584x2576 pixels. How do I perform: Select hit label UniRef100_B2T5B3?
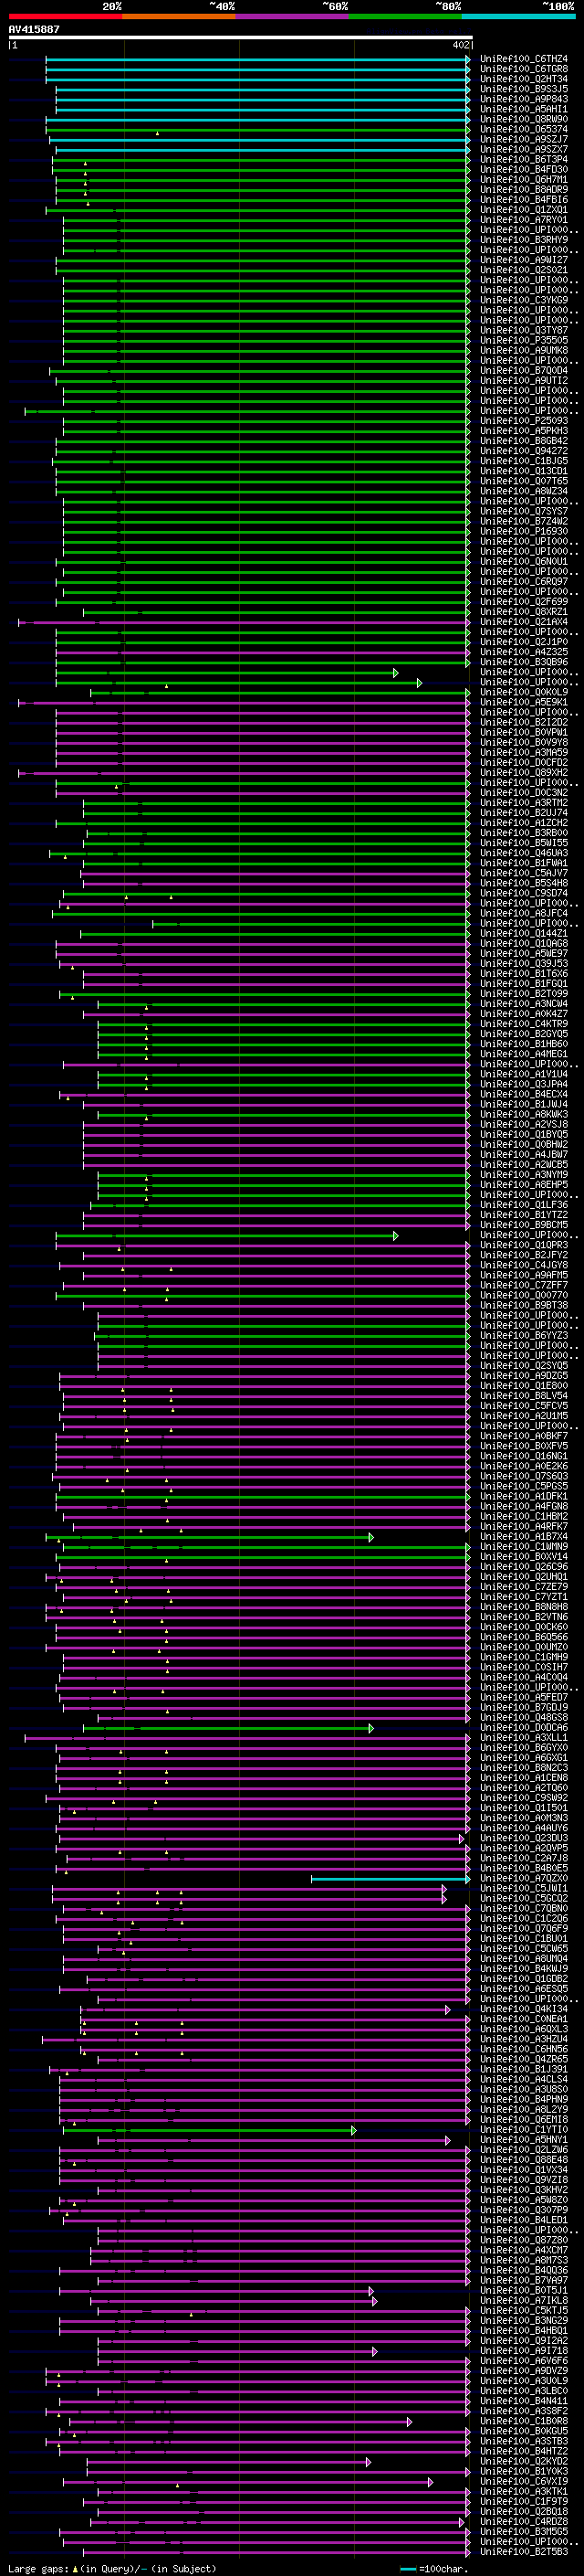pos(523,2552)
